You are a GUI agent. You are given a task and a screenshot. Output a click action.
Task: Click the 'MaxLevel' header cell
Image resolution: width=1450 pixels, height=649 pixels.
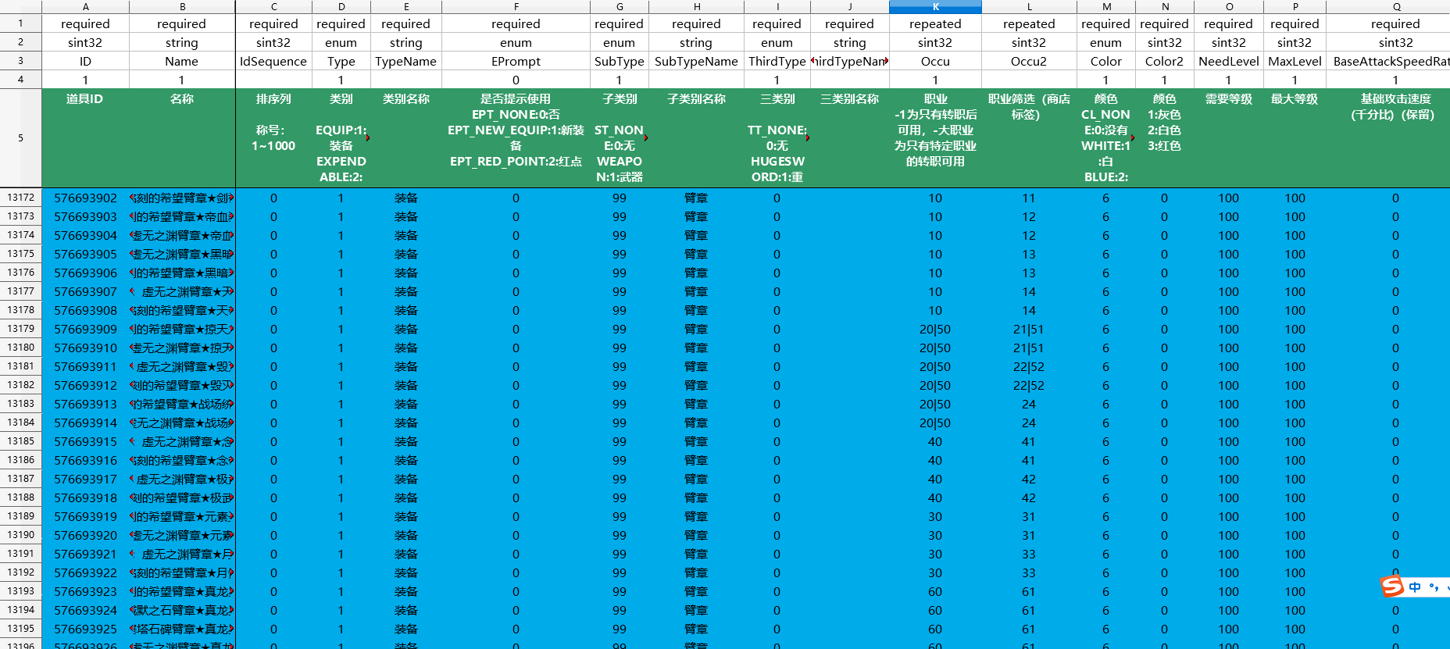tap(1295, 61)
